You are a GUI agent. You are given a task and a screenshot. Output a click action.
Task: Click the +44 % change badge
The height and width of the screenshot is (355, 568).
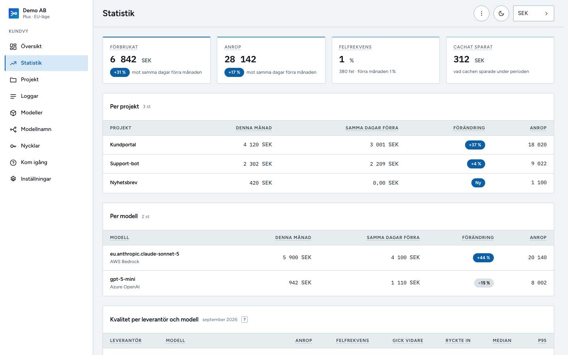coord(483,258)
